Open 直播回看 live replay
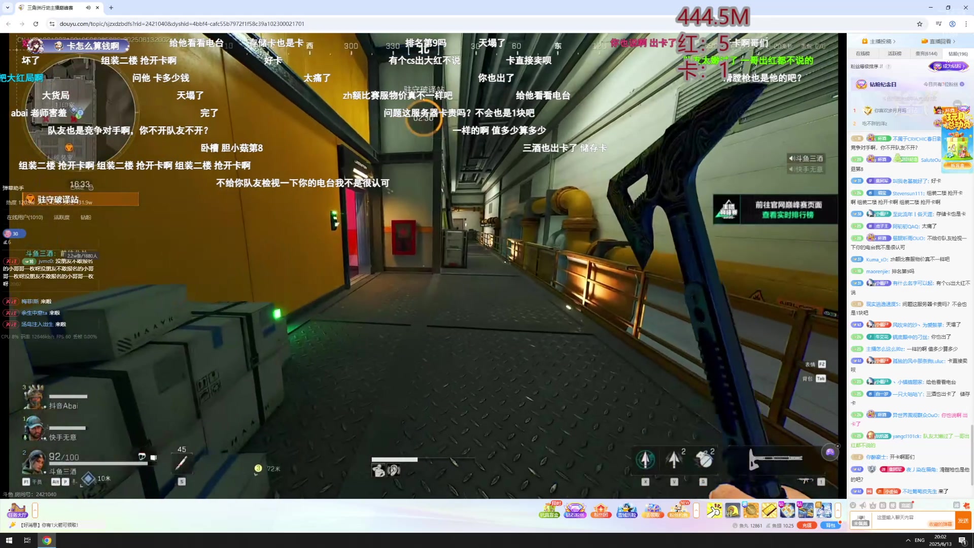 coord(938,42)
